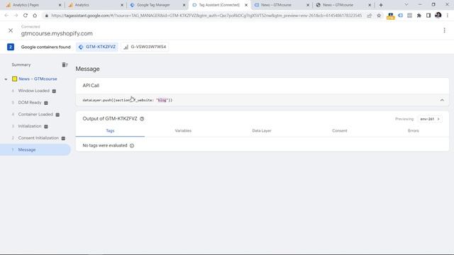Screen dimensions: 454x255
Task: Open Summary in the left sidebar
Action: pos(21,64)
